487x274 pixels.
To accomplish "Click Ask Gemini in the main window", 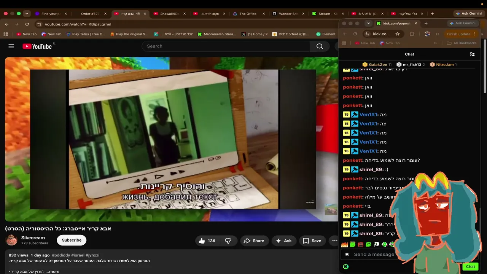I will pyautogui.click(x=468, y=14).
